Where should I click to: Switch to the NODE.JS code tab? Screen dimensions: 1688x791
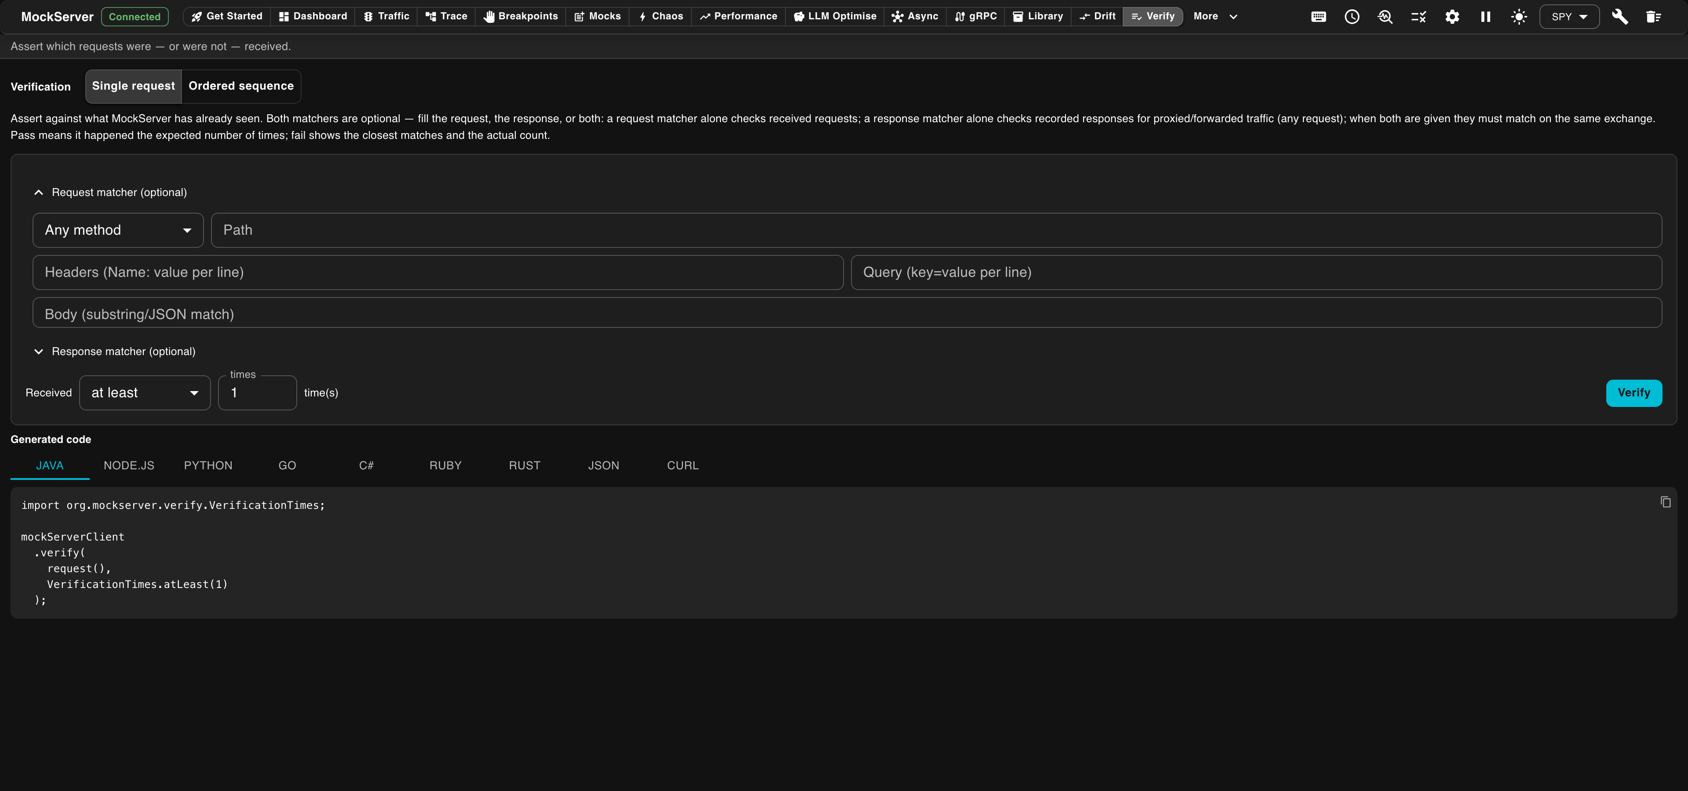(x=129, y=465)
